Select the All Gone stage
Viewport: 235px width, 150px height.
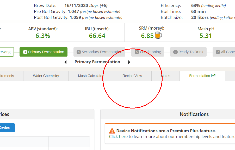click(224, 52)
